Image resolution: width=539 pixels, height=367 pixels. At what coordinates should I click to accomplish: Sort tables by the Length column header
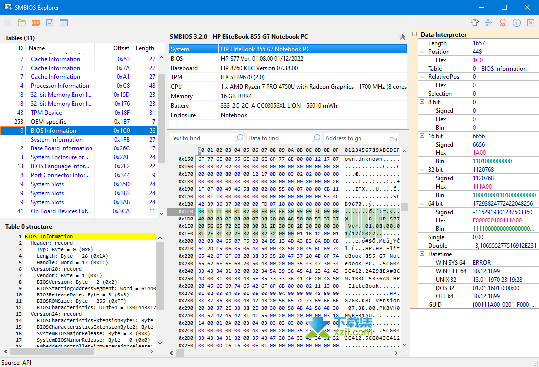click(144, 48)
